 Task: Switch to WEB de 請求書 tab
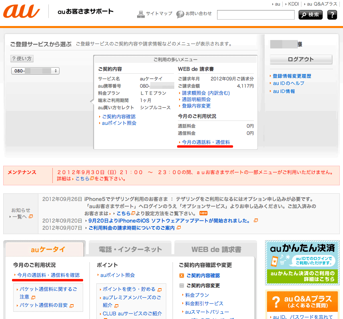pyautogui.click(x=216, y=249)
